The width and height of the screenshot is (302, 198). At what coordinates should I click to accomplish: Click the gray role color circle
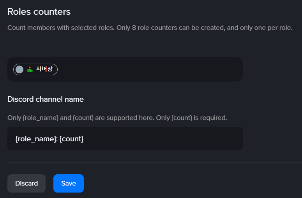click(x=19, y=69)
